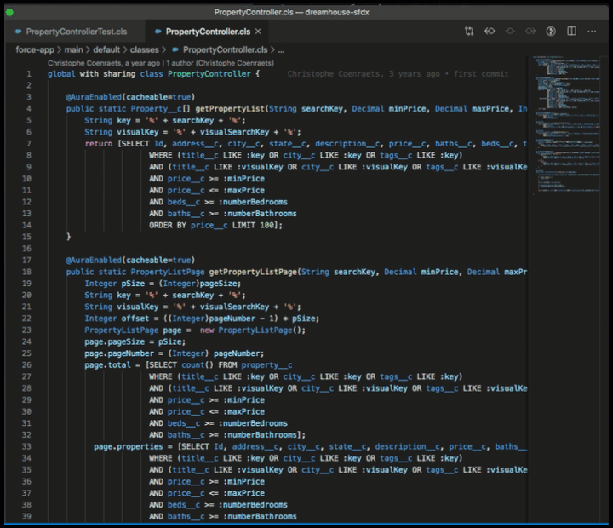Screen dimensions: 613x528
Task: Click file icon in breadcrumb before PropertyController.cls
Action: pos(175,49)
